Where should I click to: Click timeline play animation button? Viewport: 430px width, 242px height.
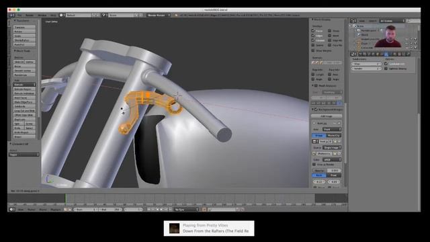pos(161,209)
